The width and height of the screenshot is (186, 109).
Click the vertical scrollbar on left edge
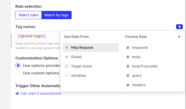[11, 41]
